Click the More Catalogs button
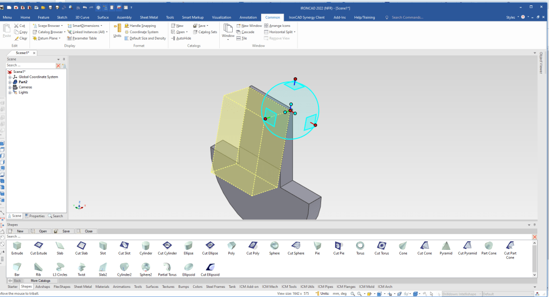This screenshot has width=549, height=297. pyautogui.click(x=40, y=280)
